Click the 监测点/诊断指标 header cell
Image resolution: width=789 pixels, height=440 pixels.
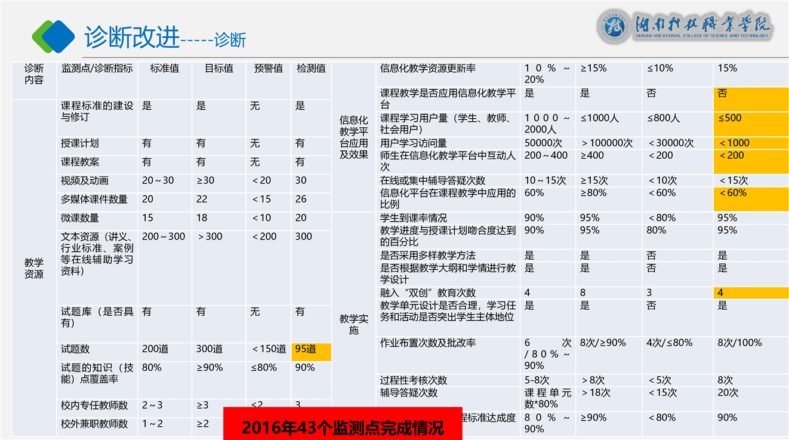click(x=97, y=69)
